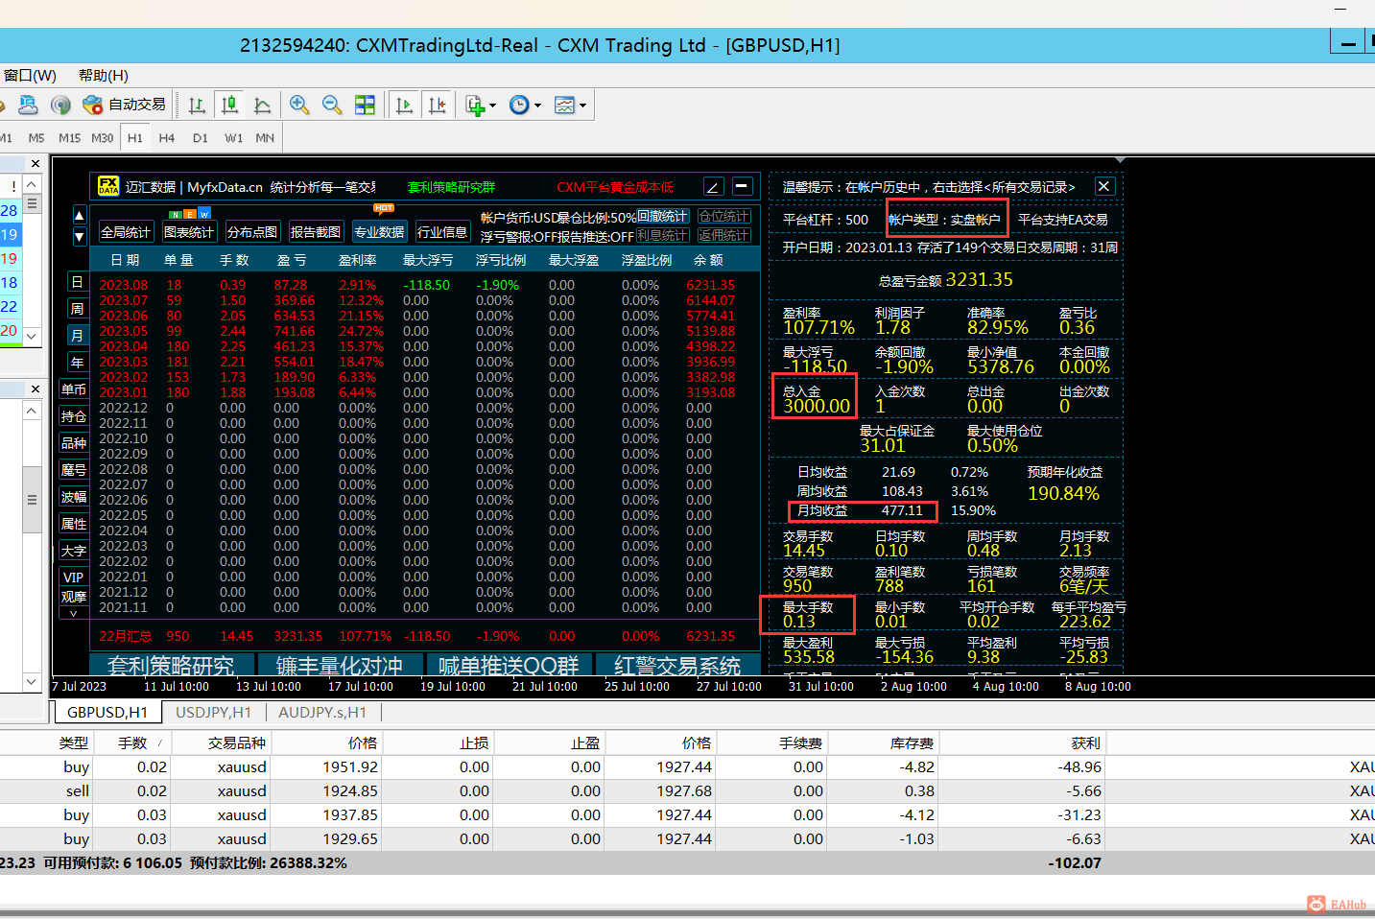1375x919 pixels.
Task: Select the MN timeframe
Action: [265, 138]
